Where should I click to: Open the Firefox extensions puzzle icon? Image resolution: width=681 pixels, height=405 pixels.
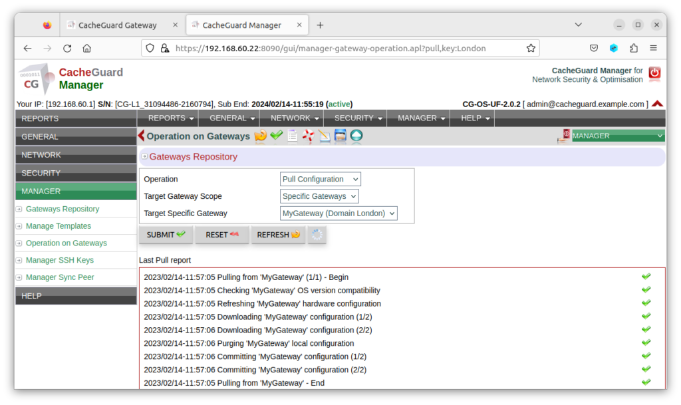(634, 48)
